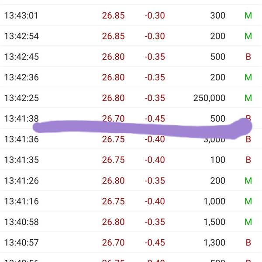Select the 13:43:01 trade row
This screenshot has width=262, height=262.
click(x=131, y=15)
